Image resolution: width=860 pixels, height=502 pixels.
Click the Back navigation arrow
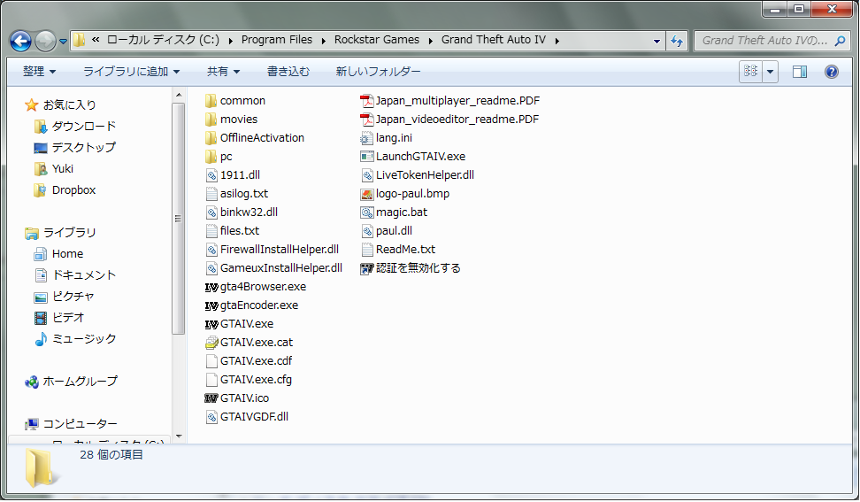point(21,41)
